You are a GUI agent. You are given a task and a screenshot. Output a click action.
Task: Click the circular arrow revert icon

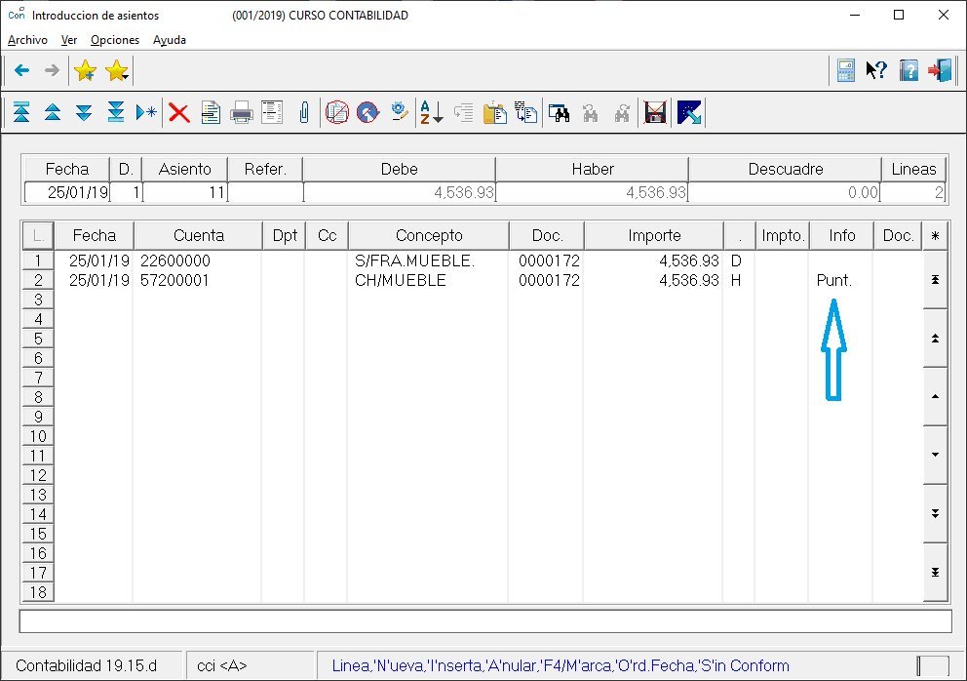(x=367, y=113)
